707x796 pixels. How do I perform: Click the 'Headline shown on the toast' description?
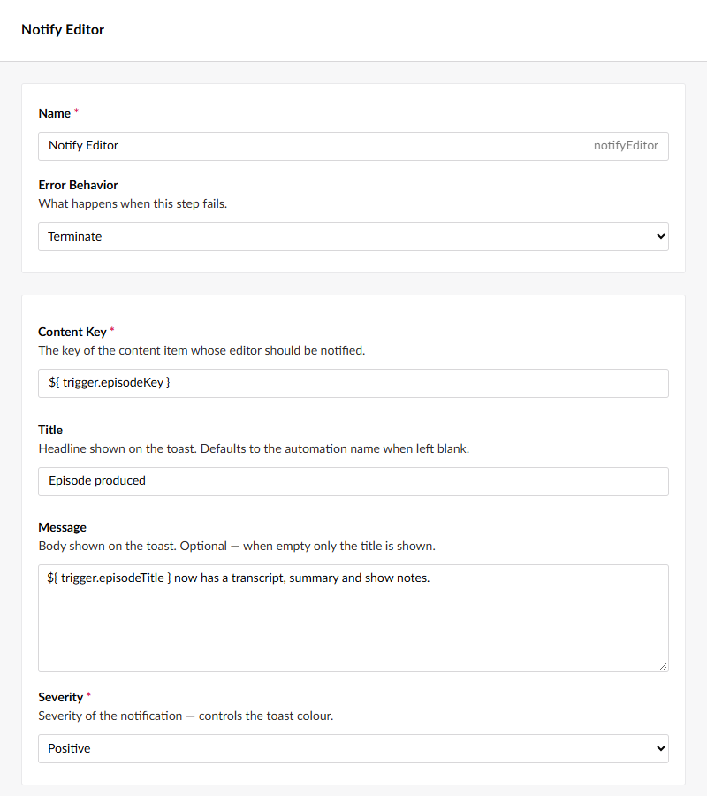point(255,448)
